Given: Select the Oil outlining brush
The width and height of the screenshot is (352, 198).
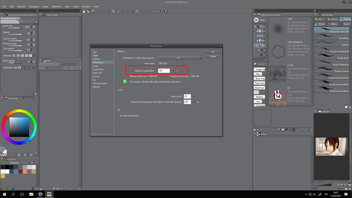Looking at the screenshot, I should click(332, 38).
